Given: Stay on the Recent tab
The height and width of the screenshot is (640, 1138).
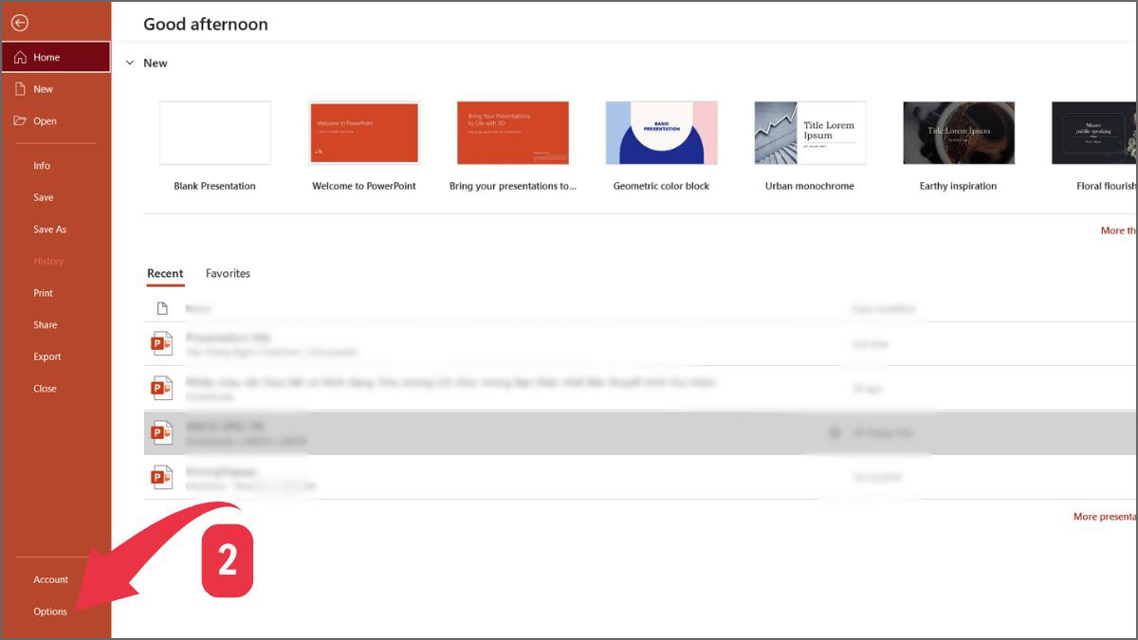Looking at the screenshot, I should (x=165, y=273).
